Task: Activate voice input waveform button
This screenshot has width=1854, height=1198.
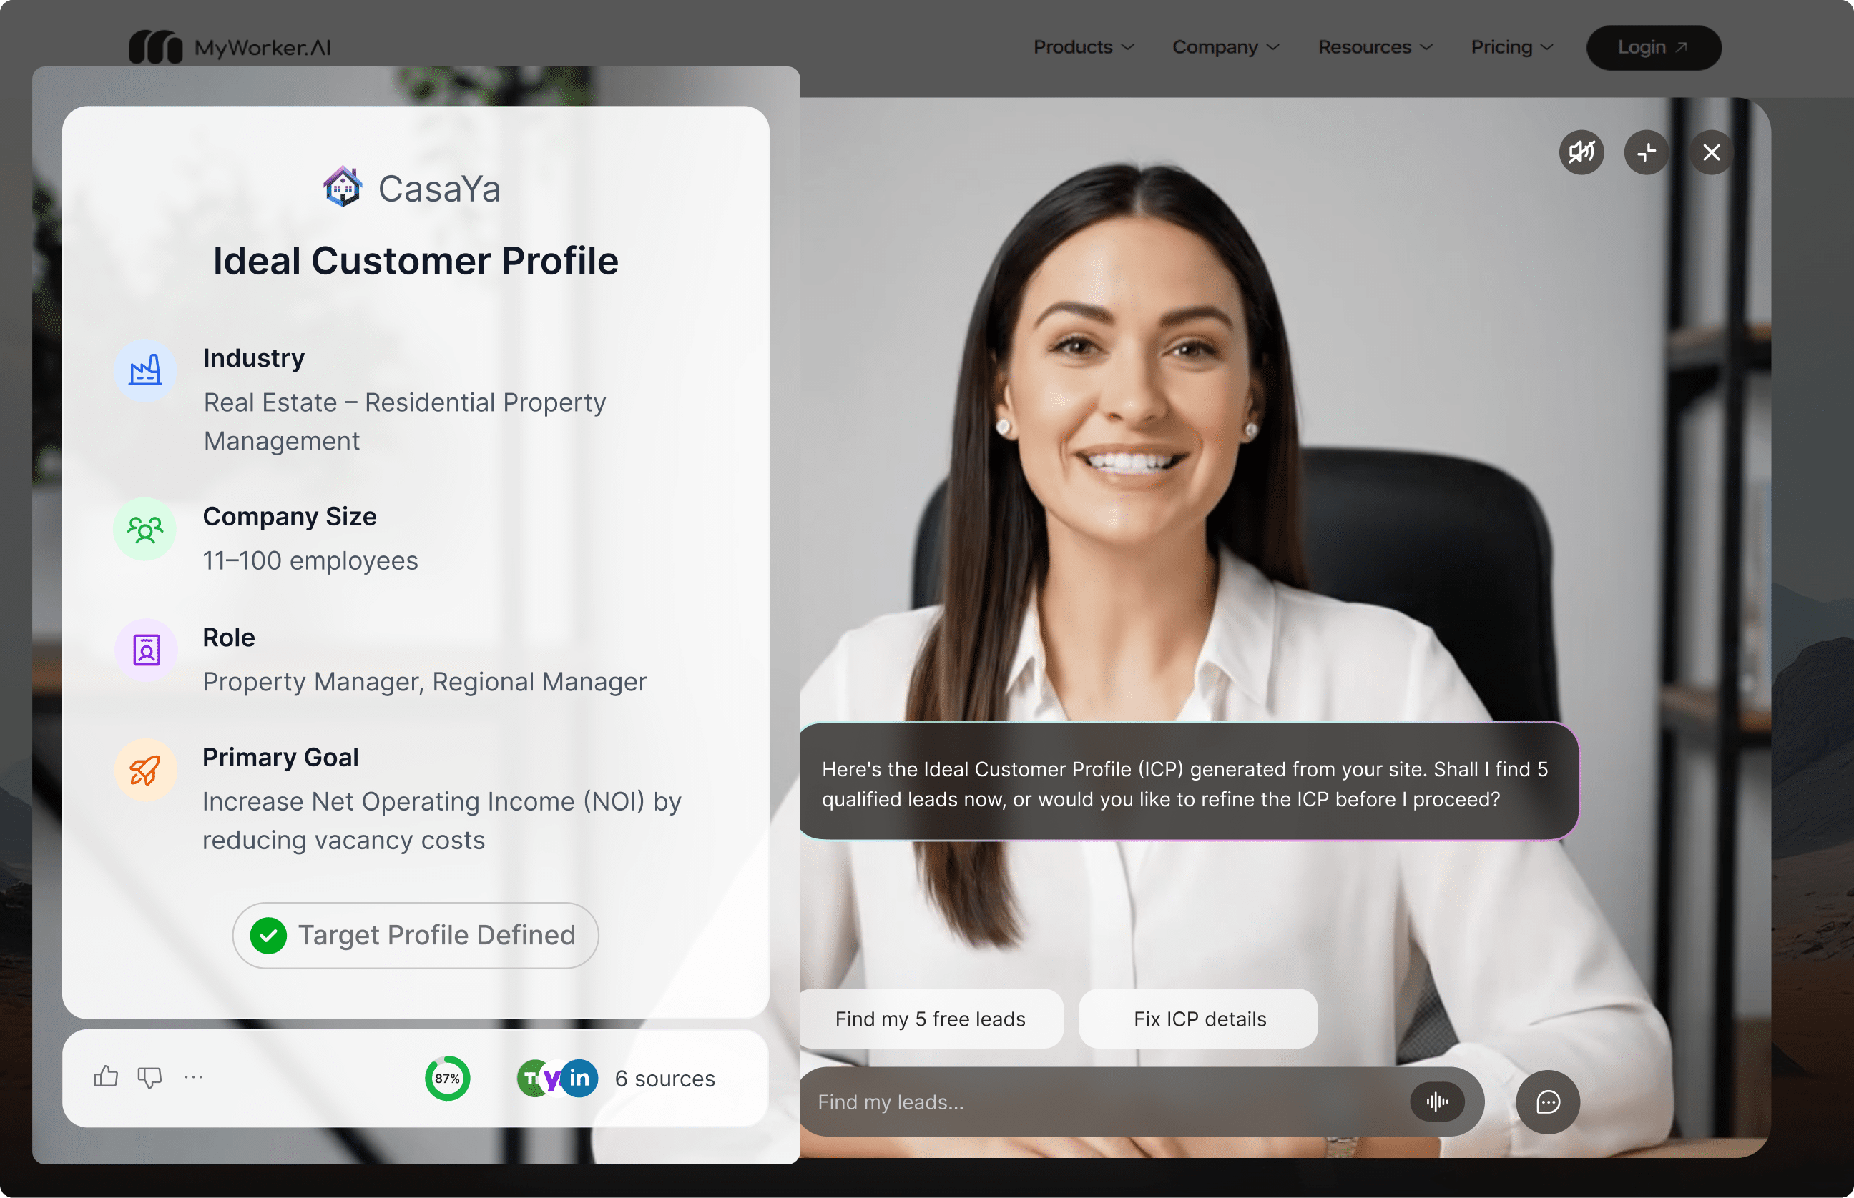Action: pyautogui.click(x=1437, y=1102)
